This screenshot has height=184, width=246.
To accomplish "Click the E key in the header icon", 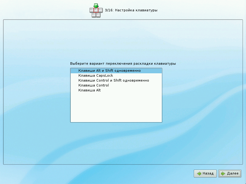I will coord(100,10).
